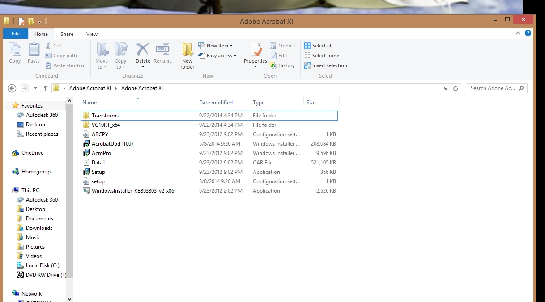Click Copy path in Clipboard group
The height and width of the screenshot is (302, 545).
pos(61,56)
